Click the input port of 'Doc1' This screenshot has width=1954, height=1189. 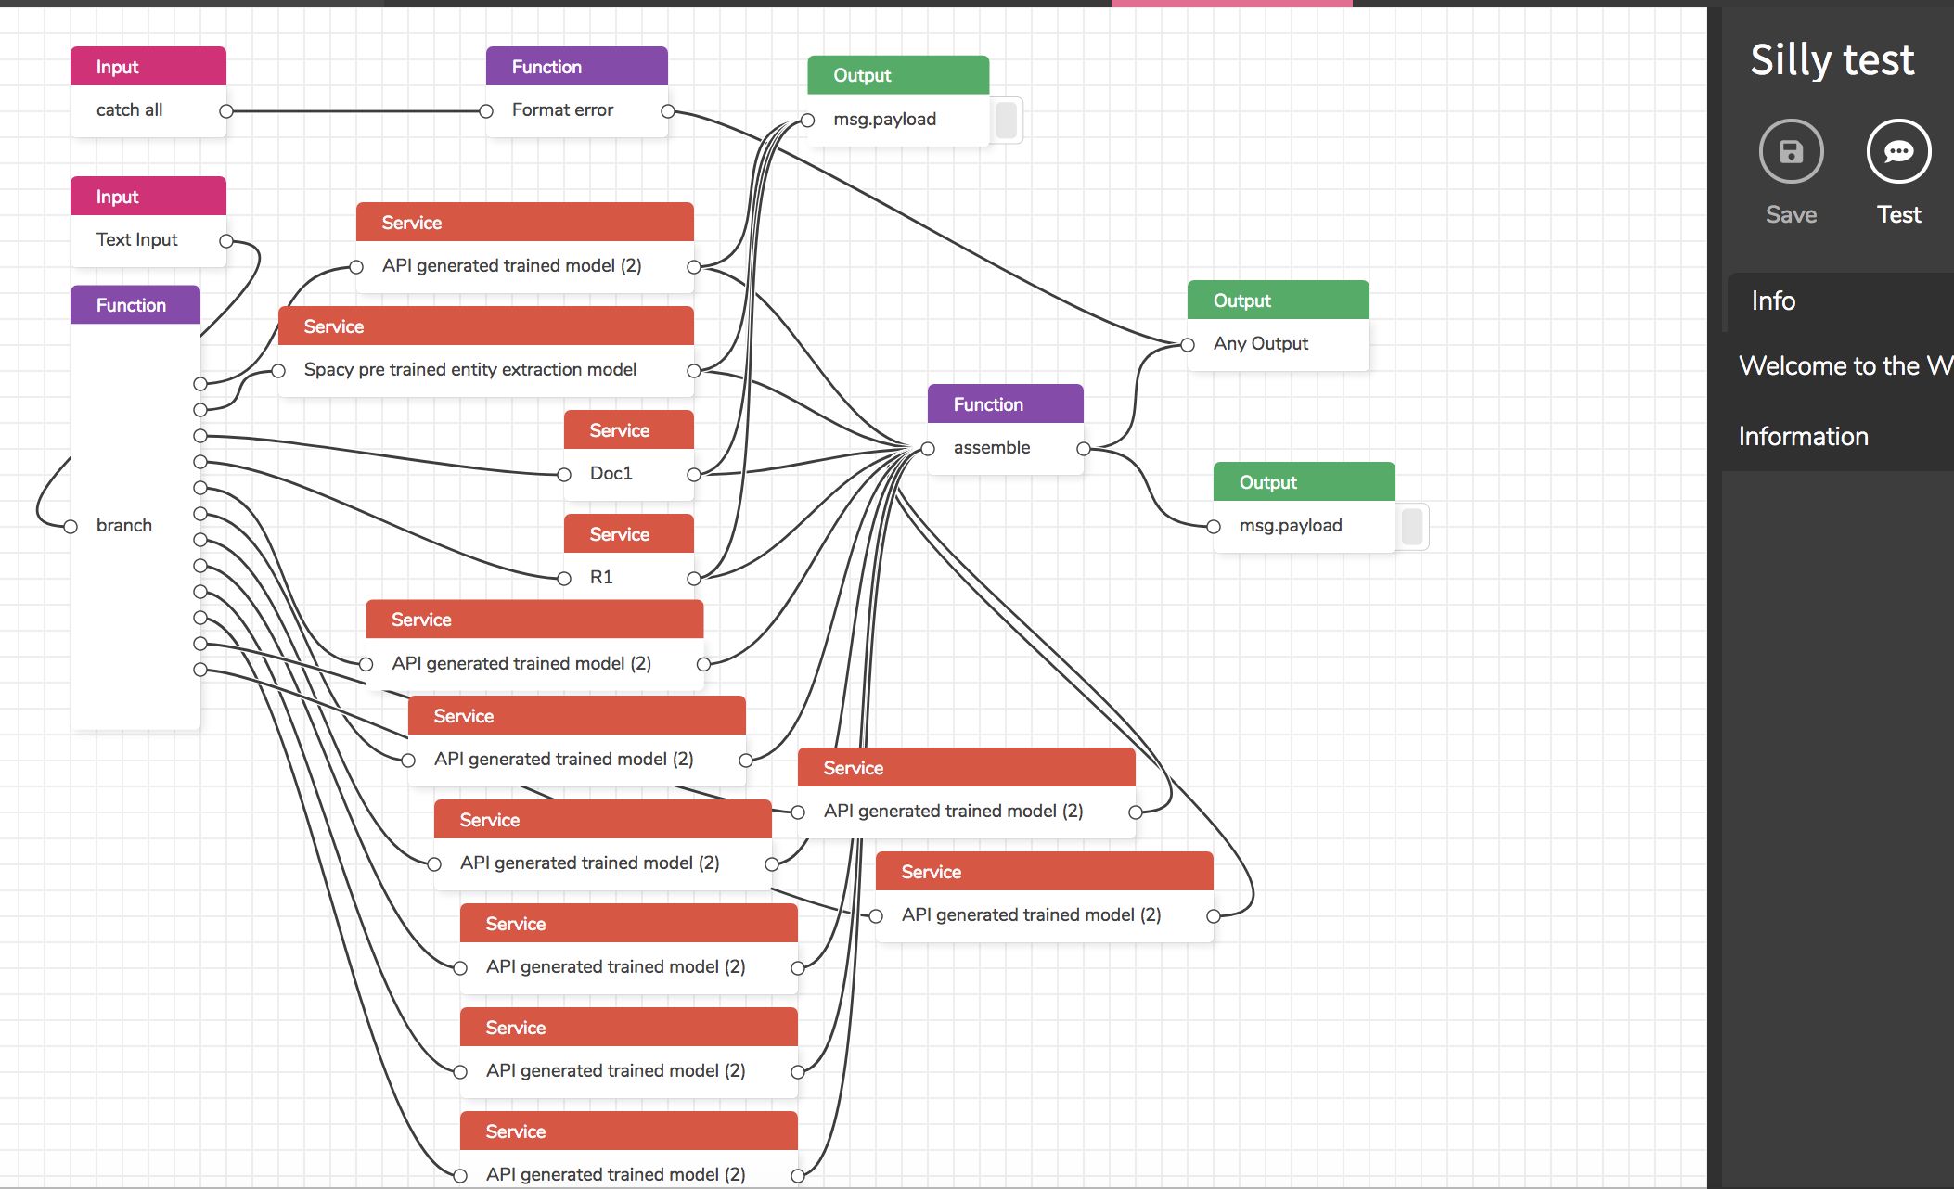pyautogui.click(x=564, y=475)
